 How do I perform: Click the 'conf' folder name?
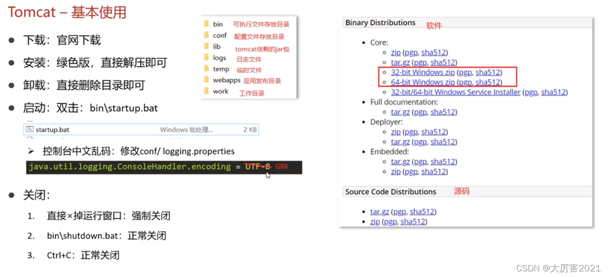(x=219, y=35)
